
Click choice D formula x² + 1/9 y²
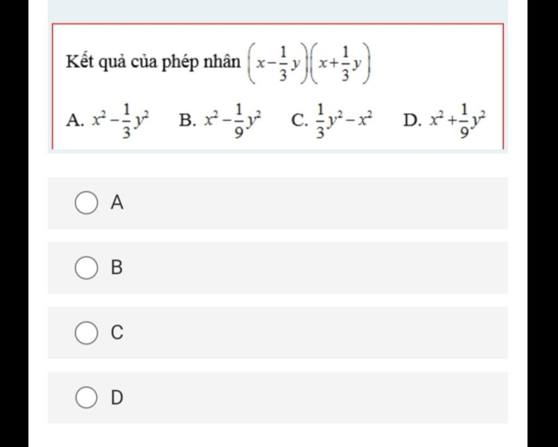458,120
